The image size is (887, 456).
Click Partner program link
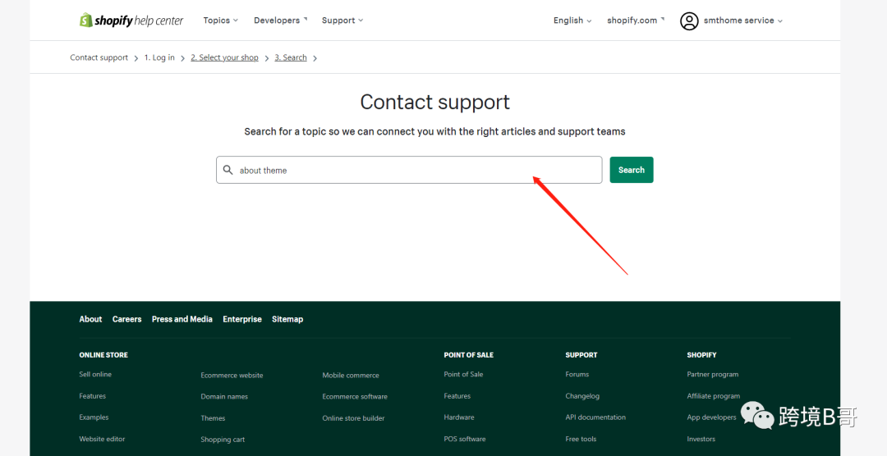(x=713, y=374)
